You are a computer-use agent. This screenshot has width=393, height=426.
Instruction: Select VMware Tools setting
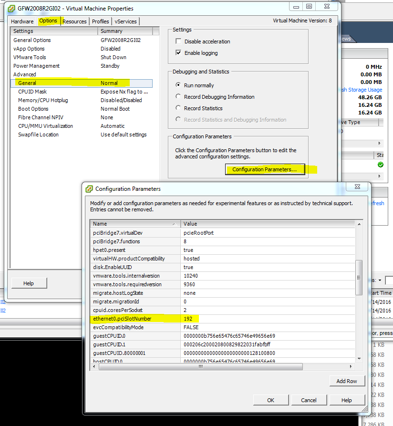82,57
